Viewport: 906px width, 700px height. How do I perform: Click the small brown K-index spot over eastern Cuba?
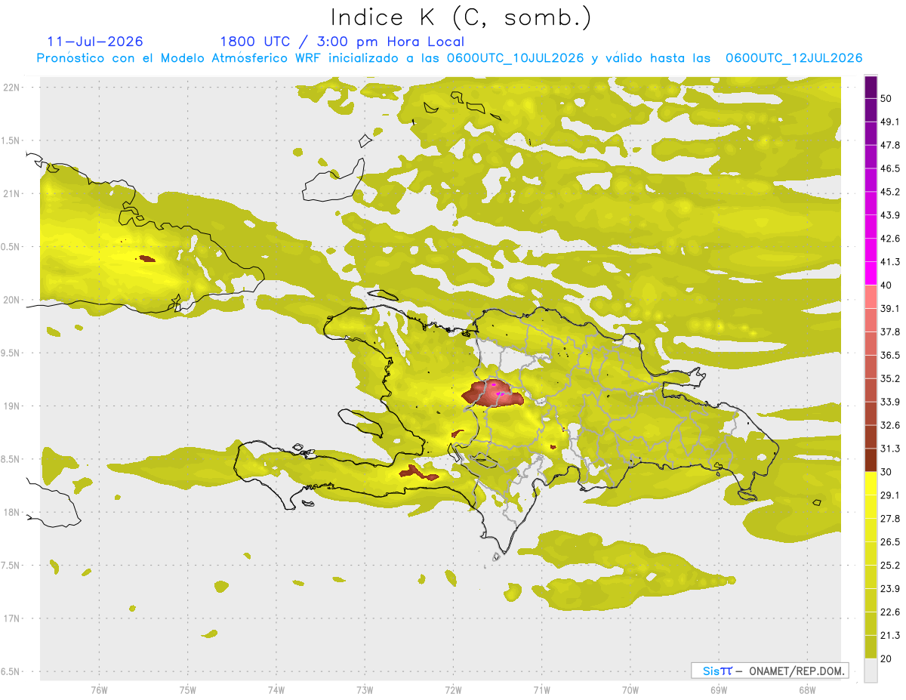pos(147,259)
